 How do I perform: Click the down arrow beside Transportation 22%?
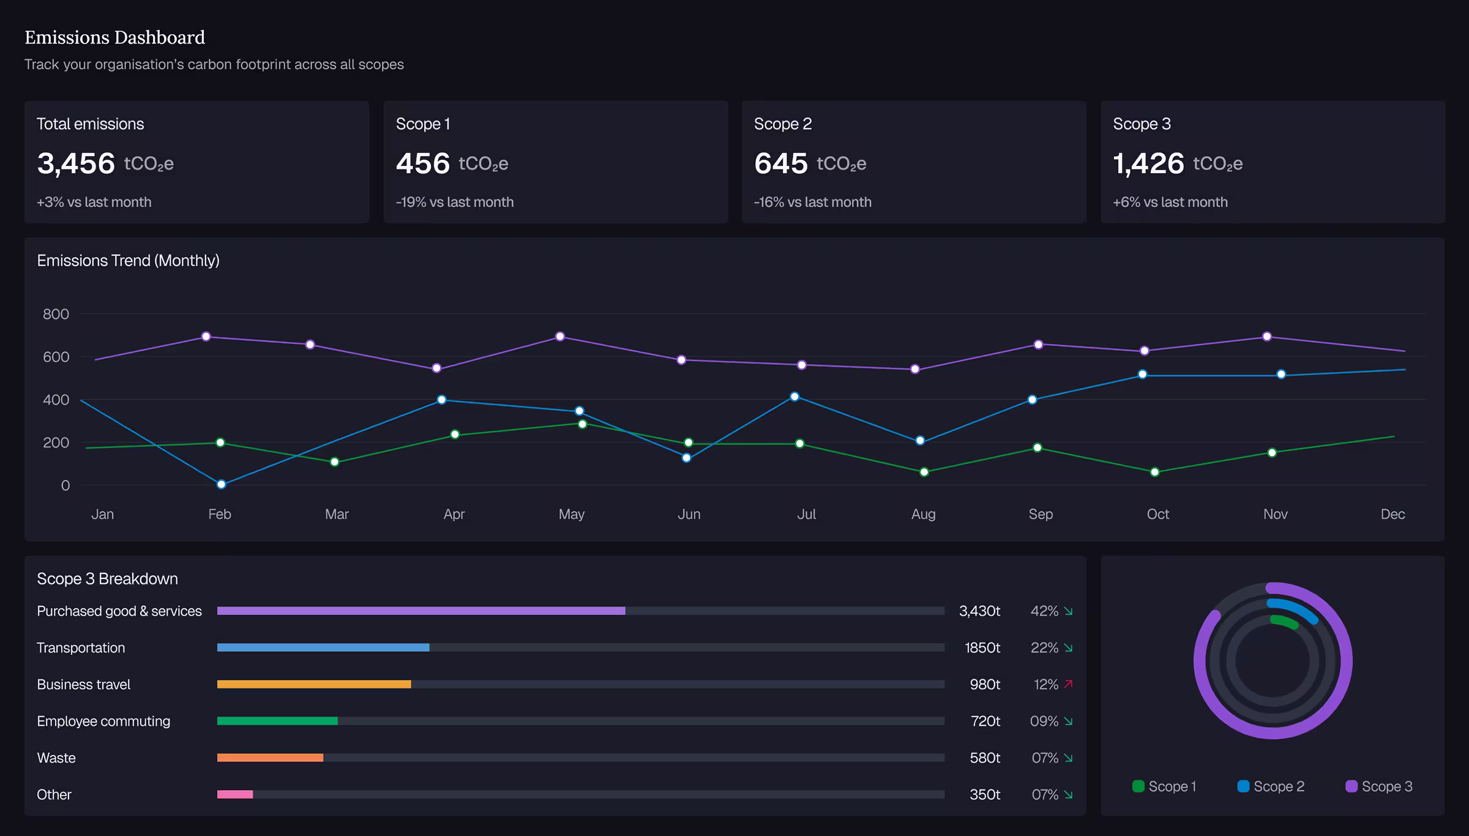click(1068, 648)
